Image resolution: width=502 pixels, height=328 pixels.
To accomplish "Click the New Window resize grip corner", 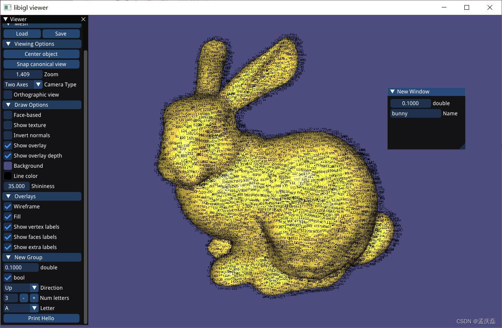I will [x=462, y=146].
